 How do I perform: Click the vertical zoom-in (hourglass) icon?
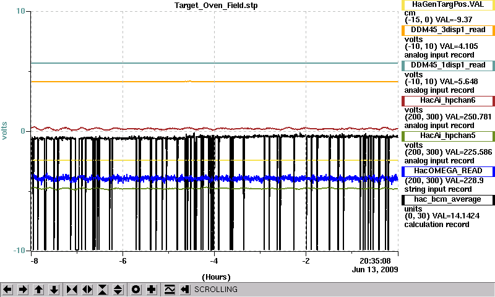point(103,290)
